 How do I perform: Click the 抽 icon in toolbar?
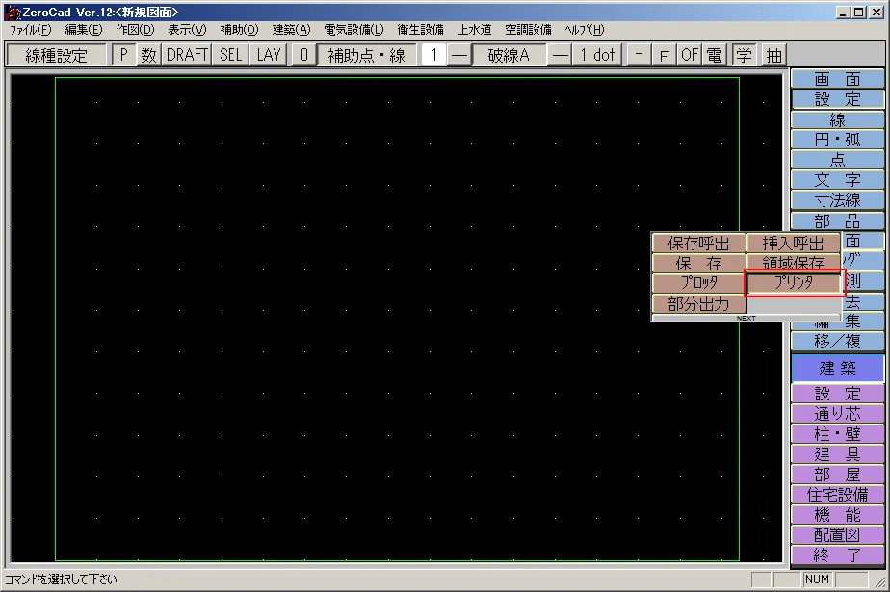pyautogui.click(x=774, y=55)
